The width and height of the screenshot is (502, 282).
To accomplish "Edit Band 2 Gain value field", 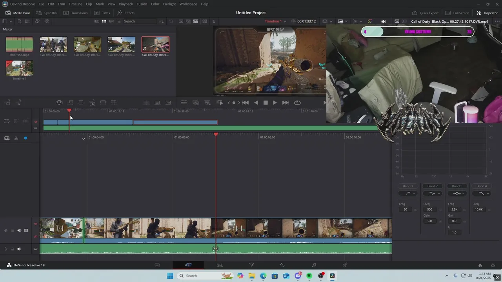I will tap(429, 221).
